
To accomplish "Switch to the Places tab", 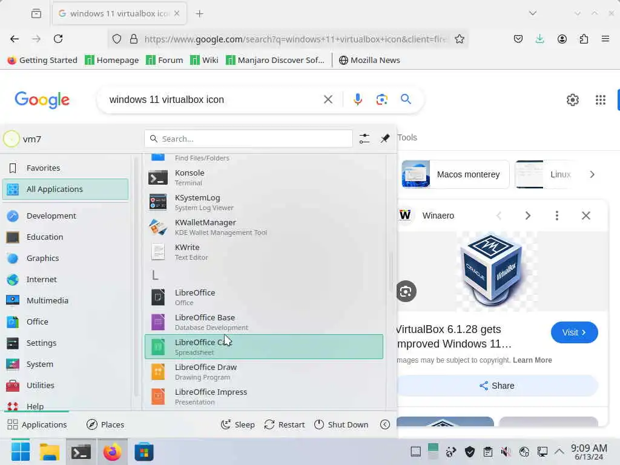I will tap(105, 424).
